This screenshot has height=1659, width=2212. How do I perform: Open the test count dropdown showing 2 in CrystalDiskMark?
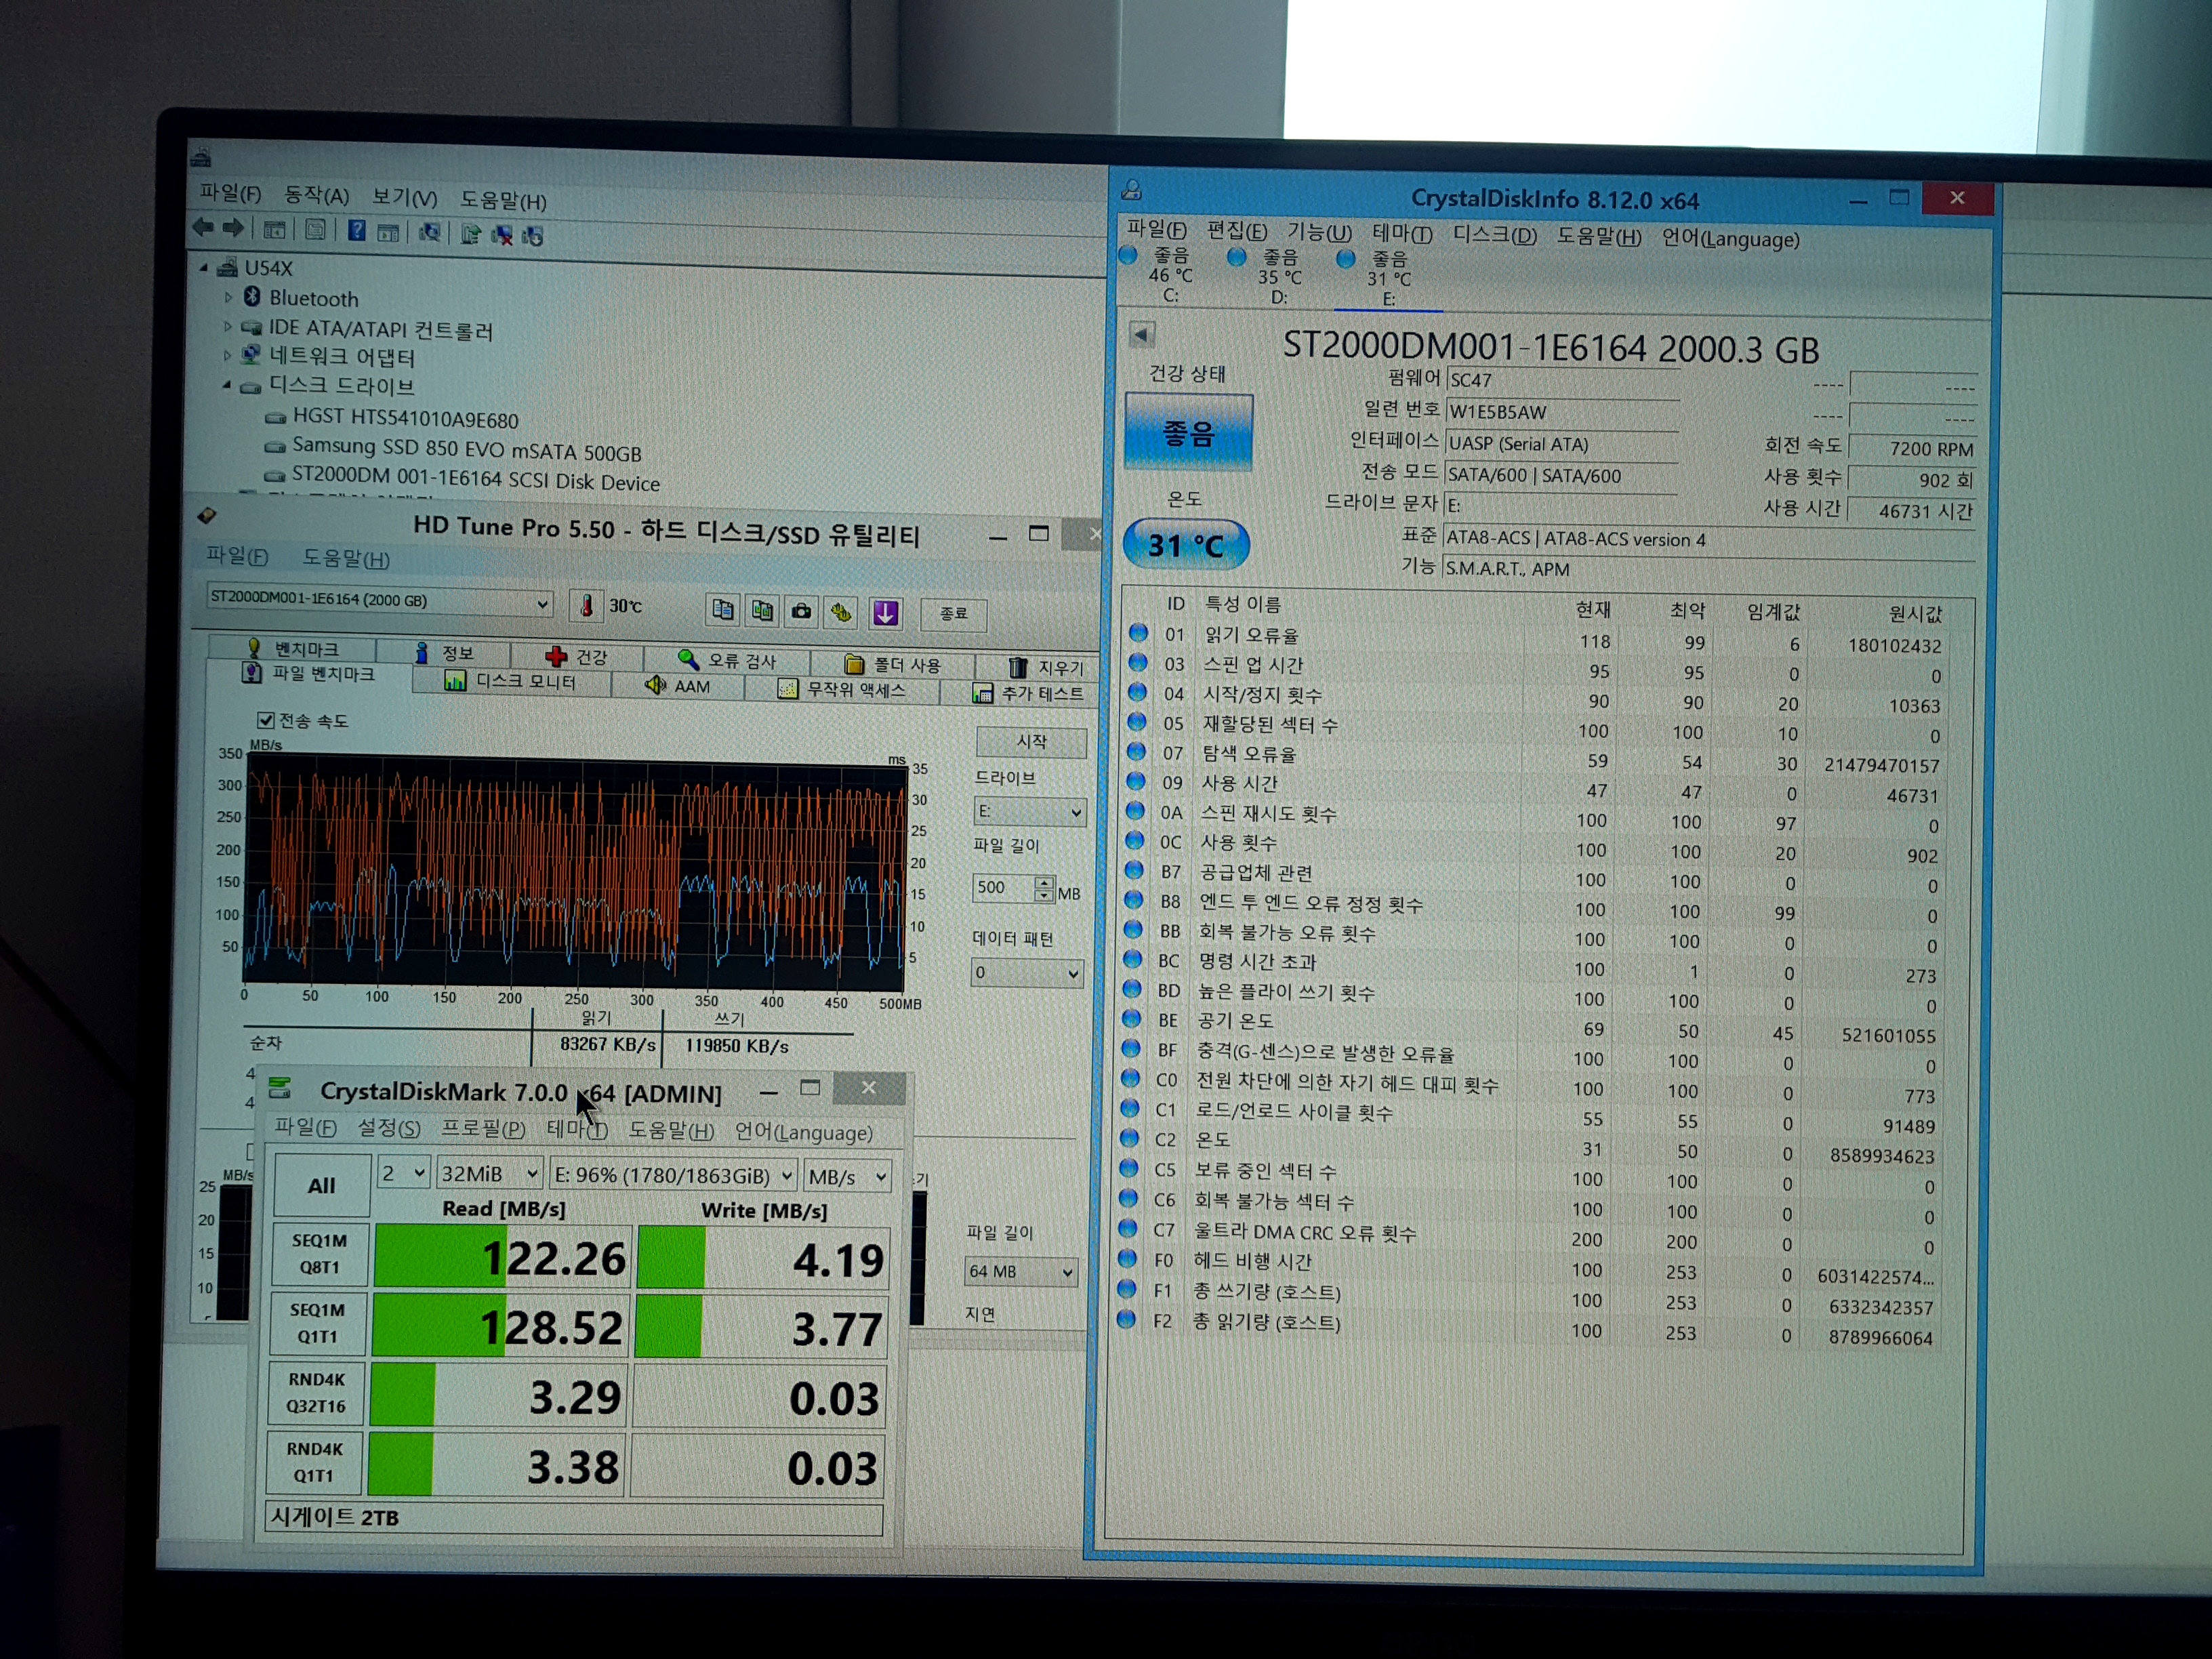pyautogui.click(x=403, y=1173)
